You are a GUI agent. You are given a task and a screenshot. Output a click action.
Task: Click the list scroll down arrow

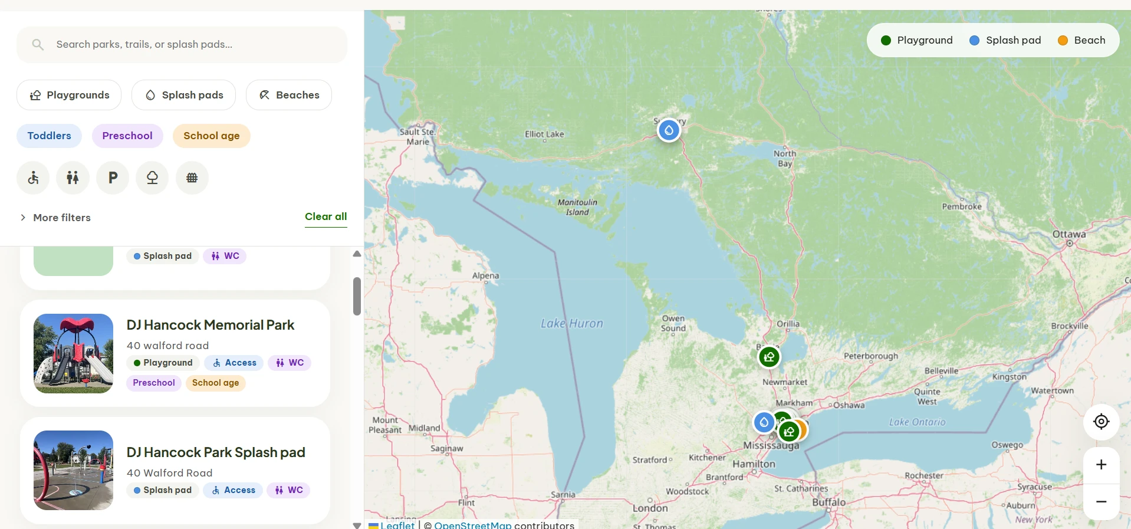pyautogui.click(x=357, y=525)
